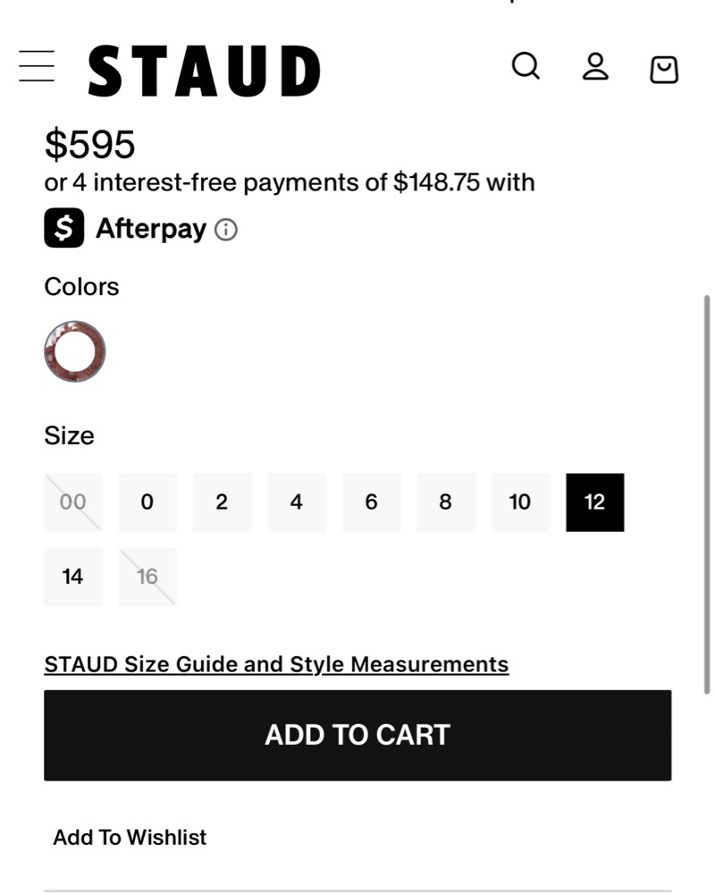This screenshot has width=716, height=894.
Task: Select size 2
Action: tap(222, 502)
